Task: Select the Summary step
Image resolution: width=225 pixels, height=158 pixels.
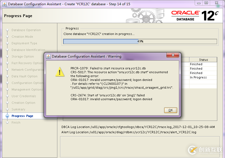Action: [x=18, y=109]
